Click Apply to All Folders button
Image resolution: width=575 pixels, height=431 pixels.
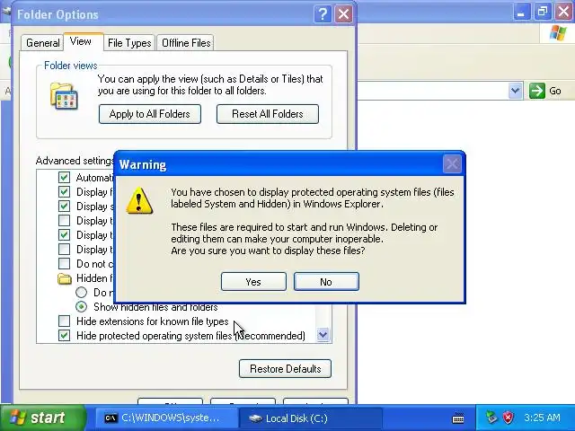[150, 114]
